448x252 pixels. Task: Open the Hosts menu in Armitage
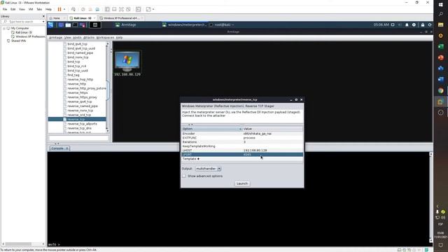tap(77, 37)
